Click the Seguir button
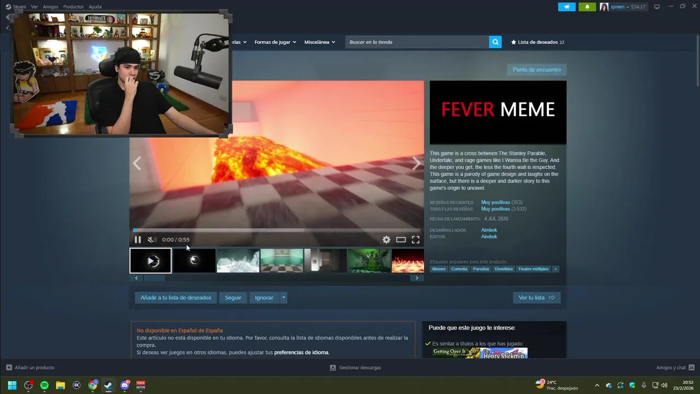Viewport: 700px width, 394px height. (x=233, y=298)
